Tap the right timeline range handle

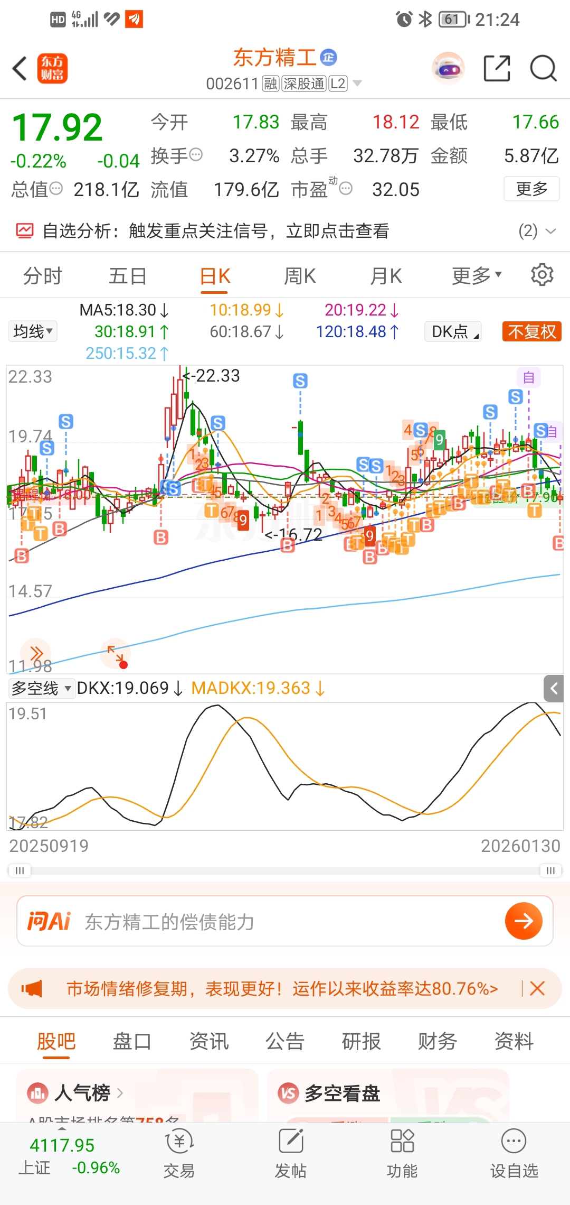[x=550, y=870]
